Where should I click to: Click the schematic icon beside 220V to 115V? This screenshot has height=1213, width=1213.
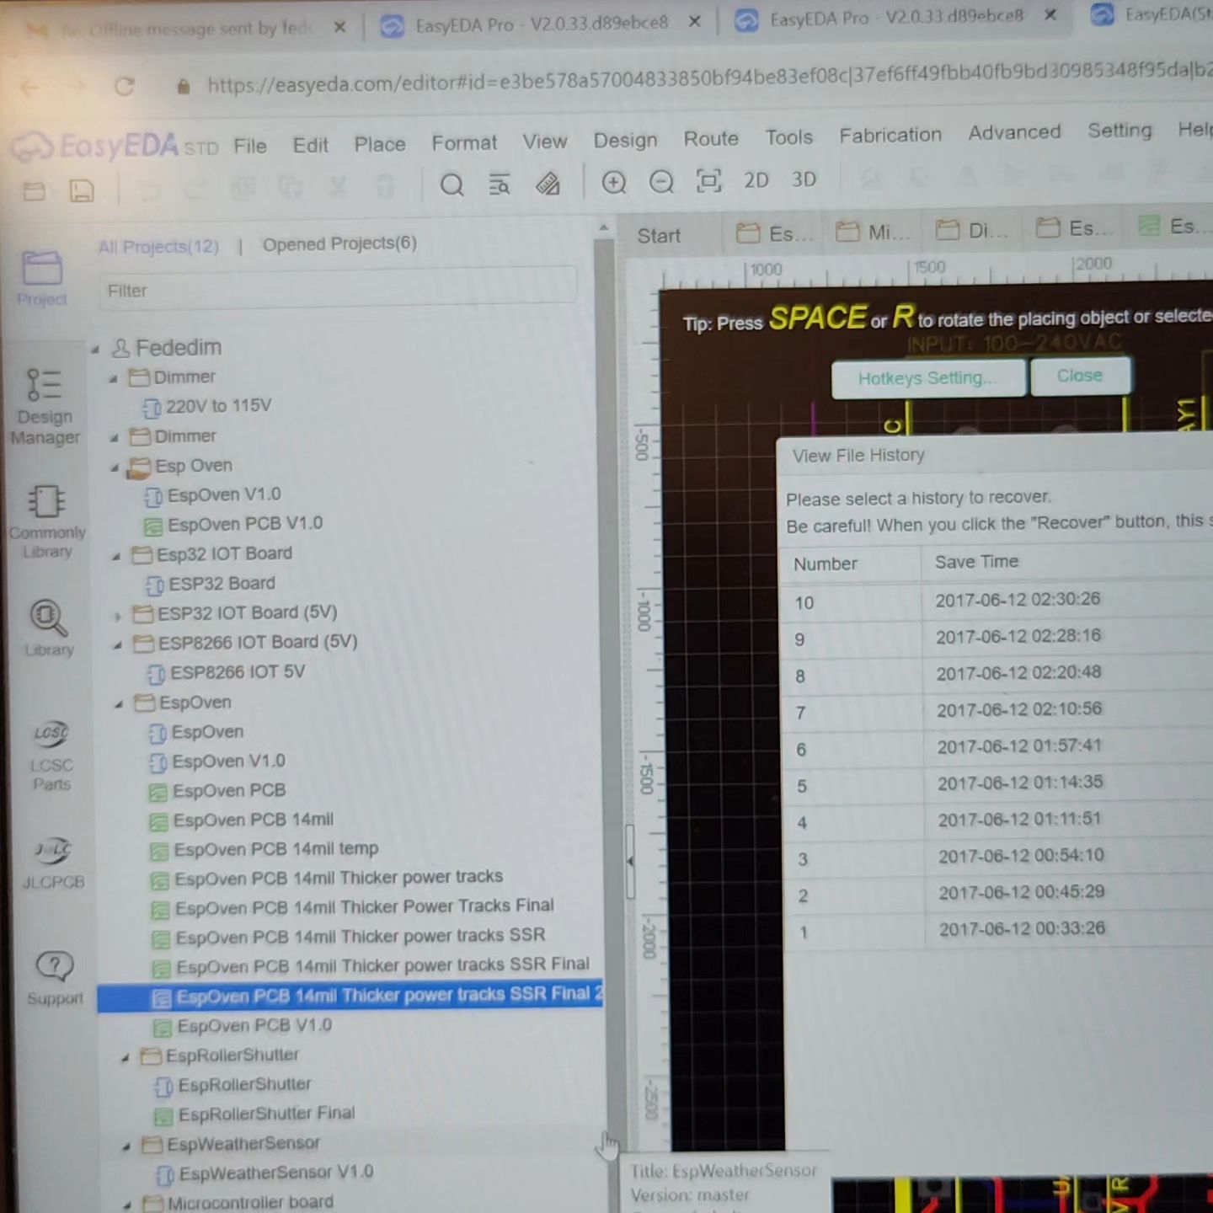point(152,409)
